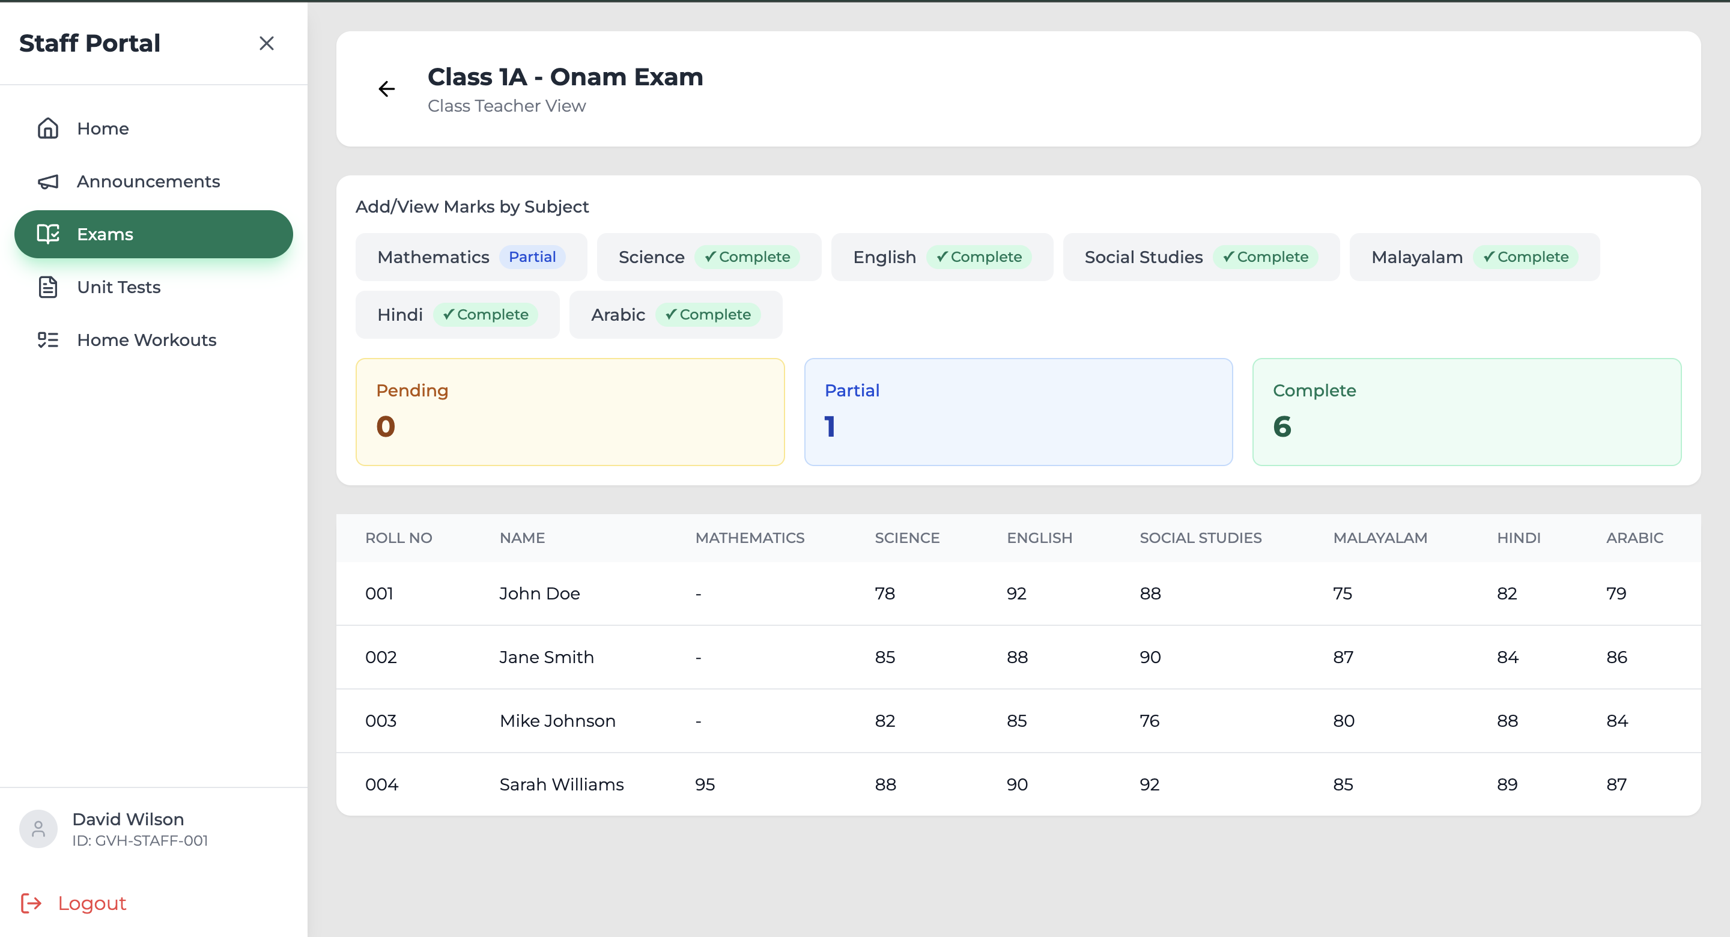Open Unit Tests menu item

point(119,287)
